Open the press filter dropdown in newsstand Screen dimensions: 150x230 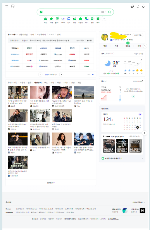click(x=15, y=40)
